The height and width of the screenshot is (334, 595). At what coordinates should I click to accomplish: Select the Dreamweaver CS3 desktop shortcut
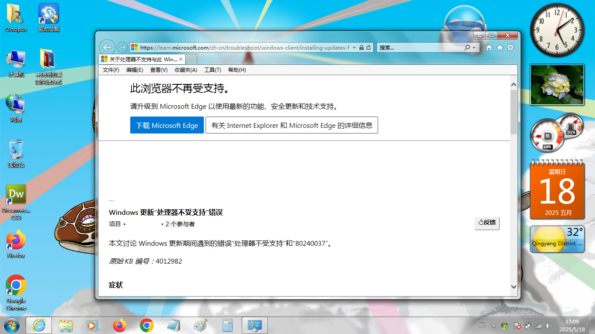tap(16, 202)
